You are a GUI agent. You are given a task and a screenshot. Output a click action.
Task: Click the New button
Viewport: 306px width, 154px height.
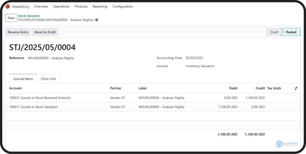point(11,18)
